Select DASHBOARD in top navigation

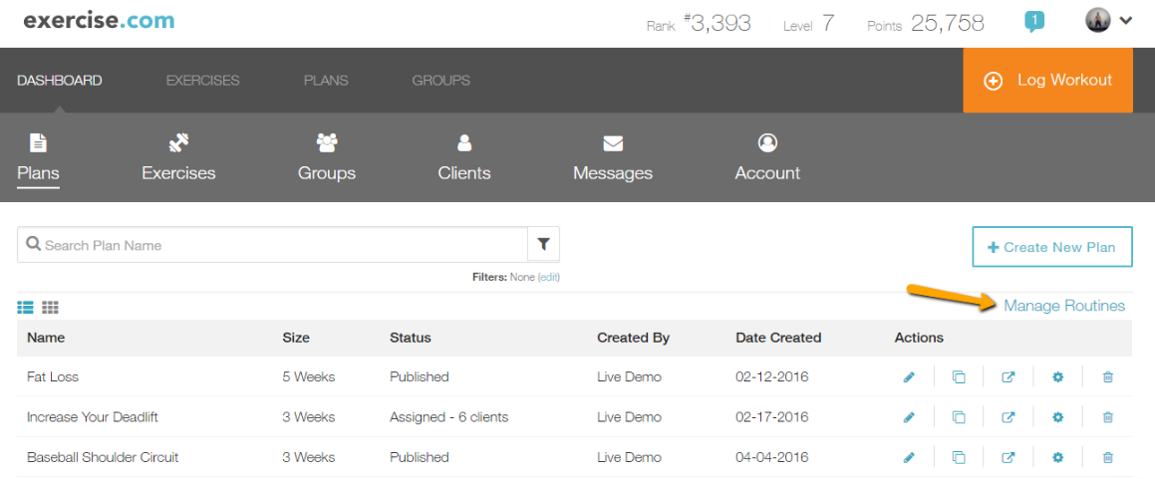60,81
